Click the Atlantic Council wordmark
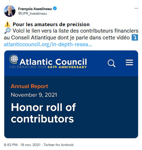Screen dimensions: 142x150 (53, 62)
